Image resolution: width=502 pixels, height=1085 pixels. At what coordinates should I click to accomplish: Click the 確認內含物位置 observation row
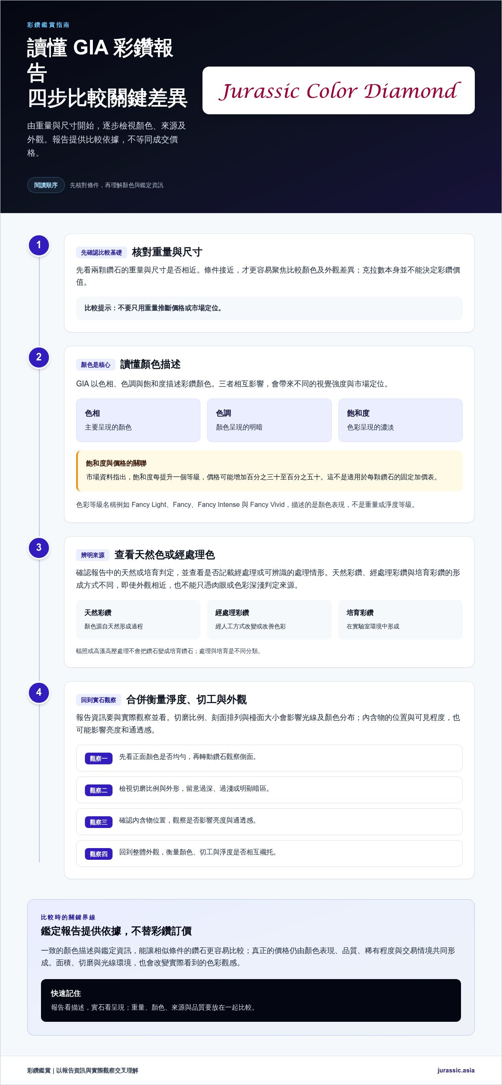coord(269,822)
